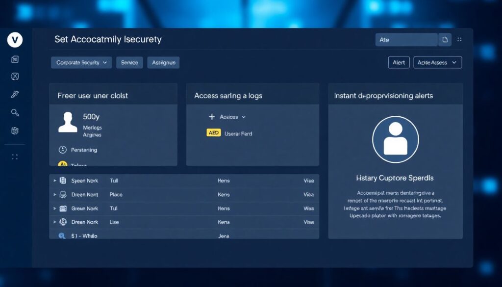Click the document icon beside the Ate field
Image resolution: width=502 pixels, height=287 pixels.
pyautogui.click(x=445, y=39)
